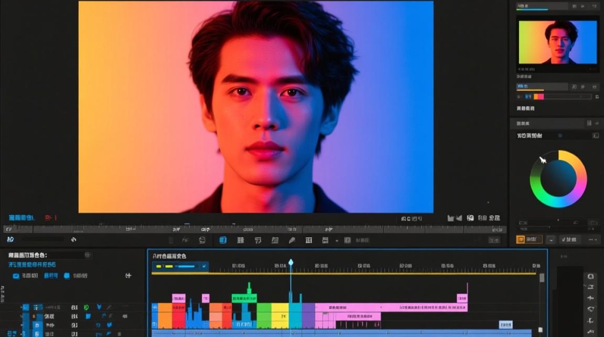Expand the first track using its left arrow
Image resolution: width=604 pixels, height=337 pixels.
coord(21,307)
